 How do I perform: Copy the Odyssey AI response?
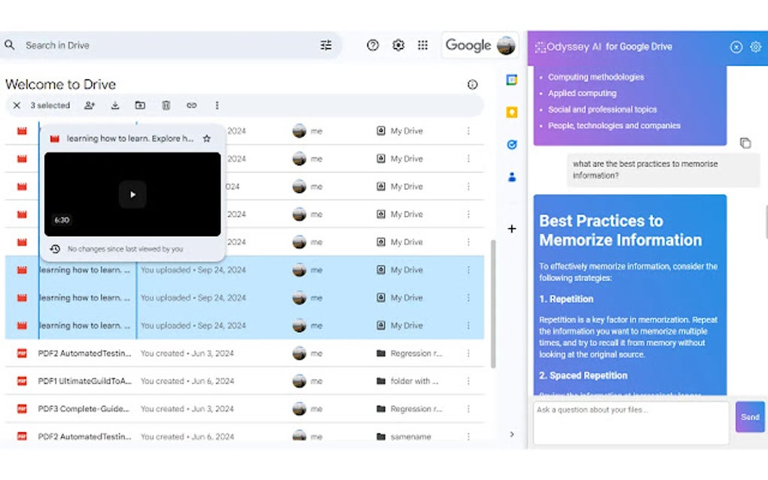(x=745, y=143)
